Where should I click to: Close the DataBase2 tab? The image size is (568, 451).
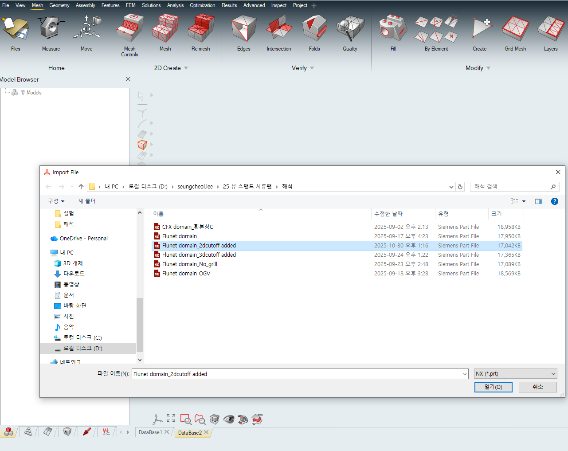point(206,432)
